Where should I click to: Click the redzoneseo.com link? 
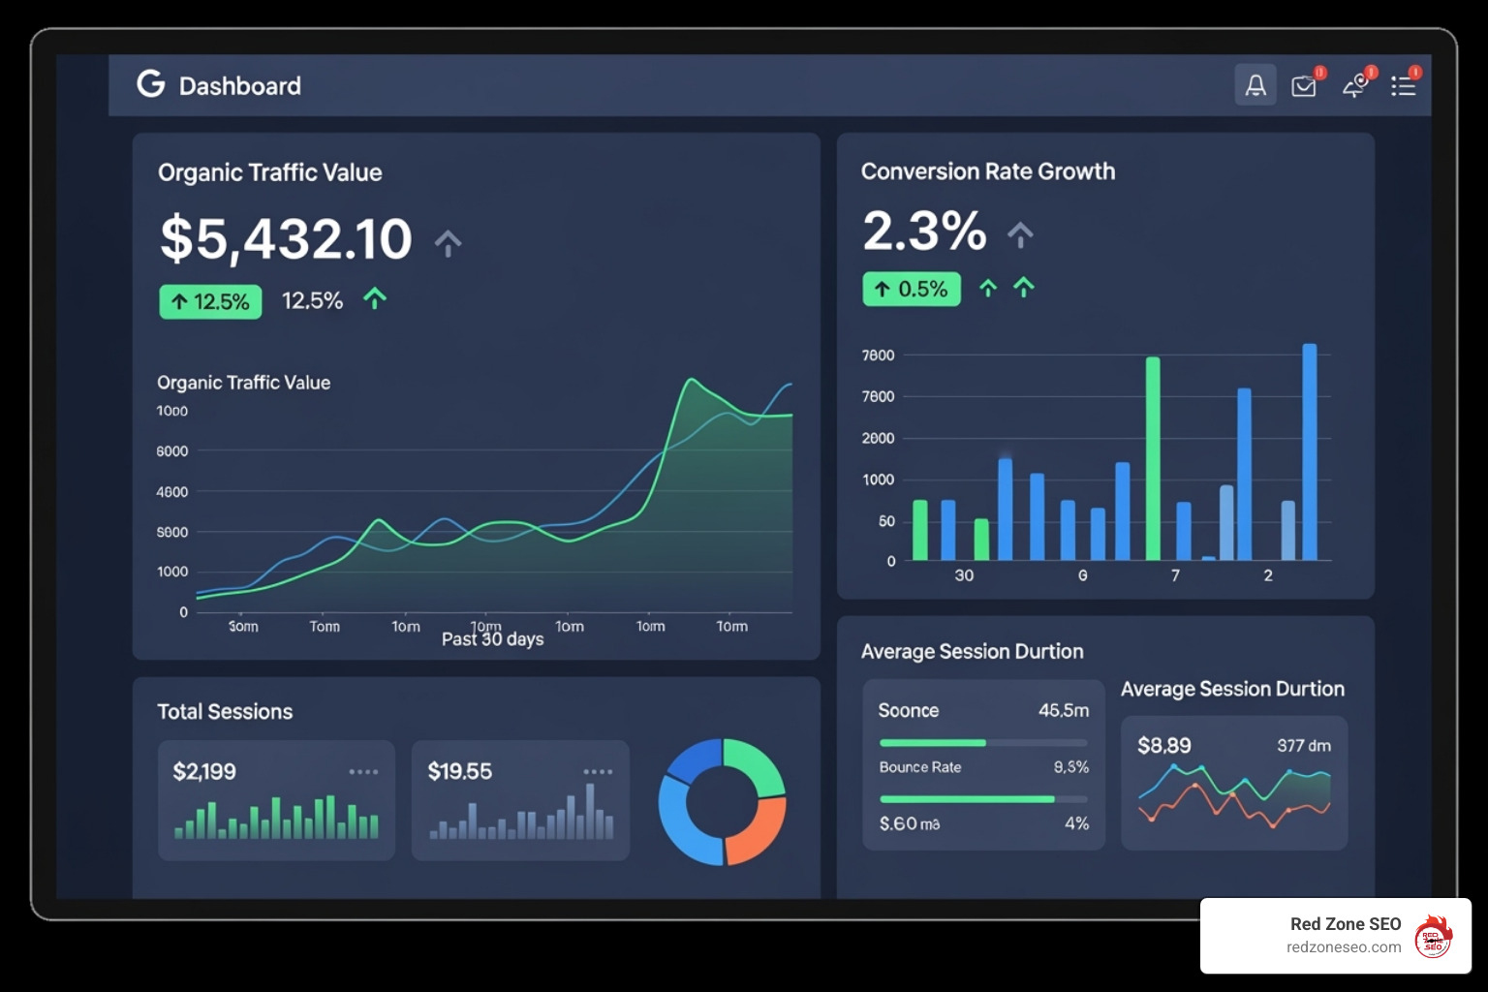coord(1344,947)
